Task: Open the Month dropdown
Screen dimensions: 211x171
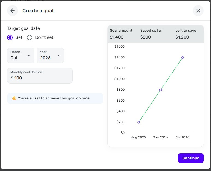Action: pos(21,55)
